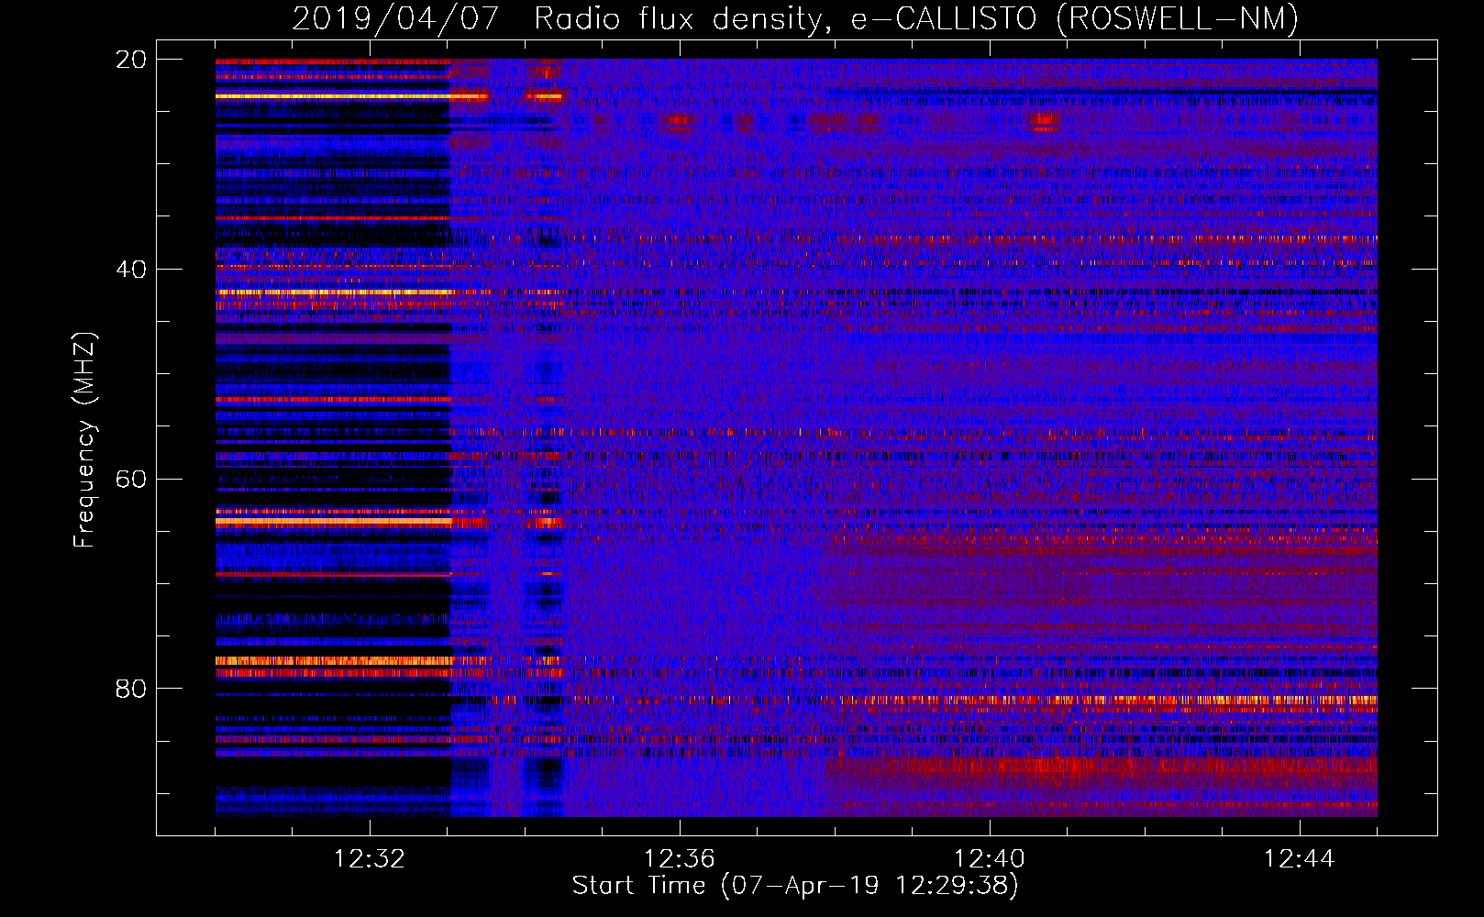The height and width of the screenshot is (917, 1484).
Task: Click the 40 frequency tick label
Action: [131, 270]
